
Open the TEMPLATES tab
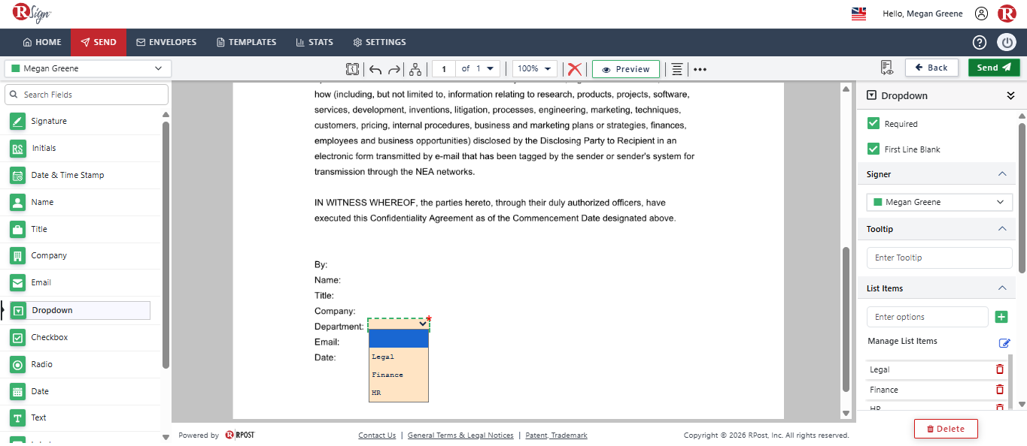coord(246,42)
